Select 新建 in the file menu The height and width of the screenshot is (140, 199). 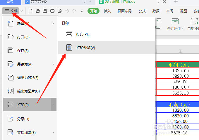pos(30,24)
